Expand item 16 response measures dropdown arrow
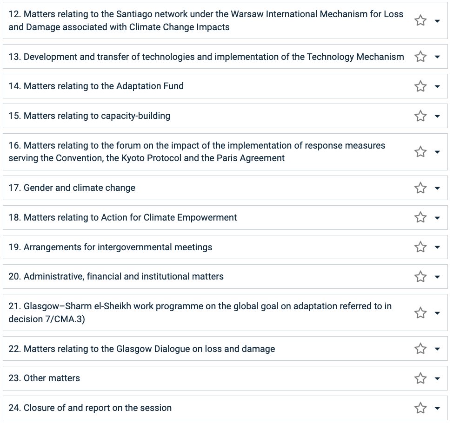Screen dimensions: 453x423 click(x=437, y=152)
